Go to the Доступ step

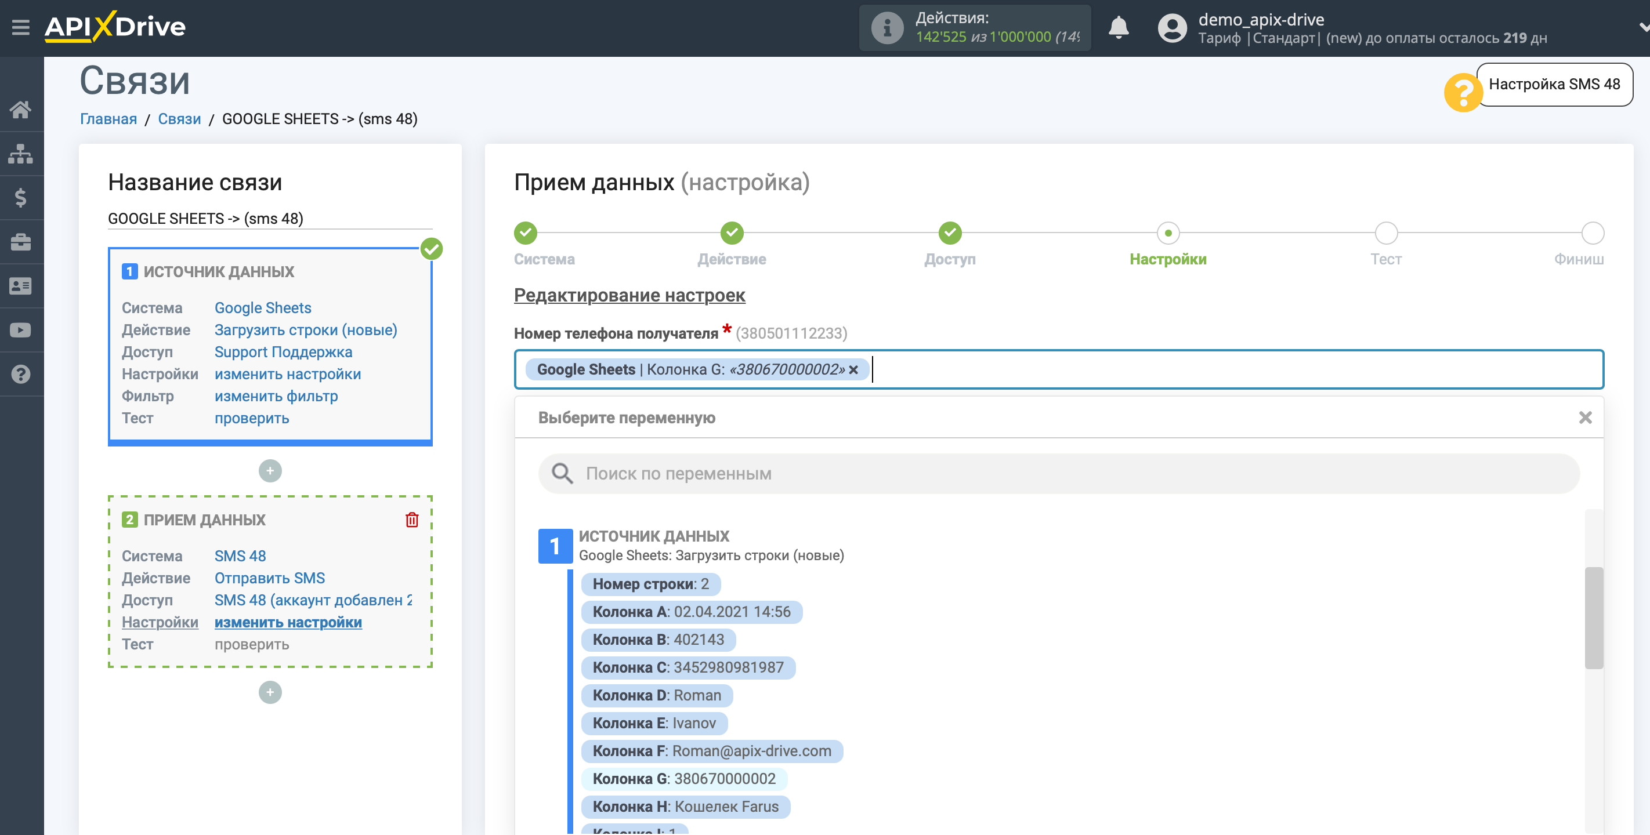tap(950, 233)
